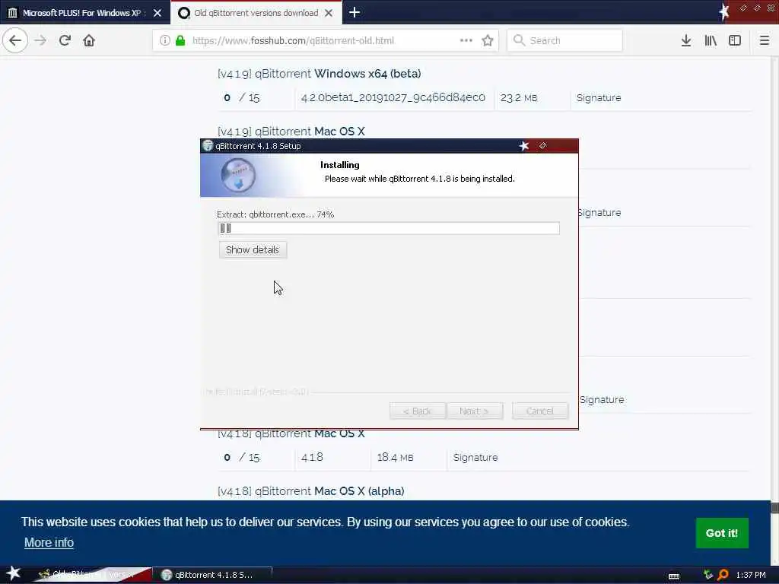Bookmark this page with the star
This screenshot has height=584, width=779.
[488, 40]
